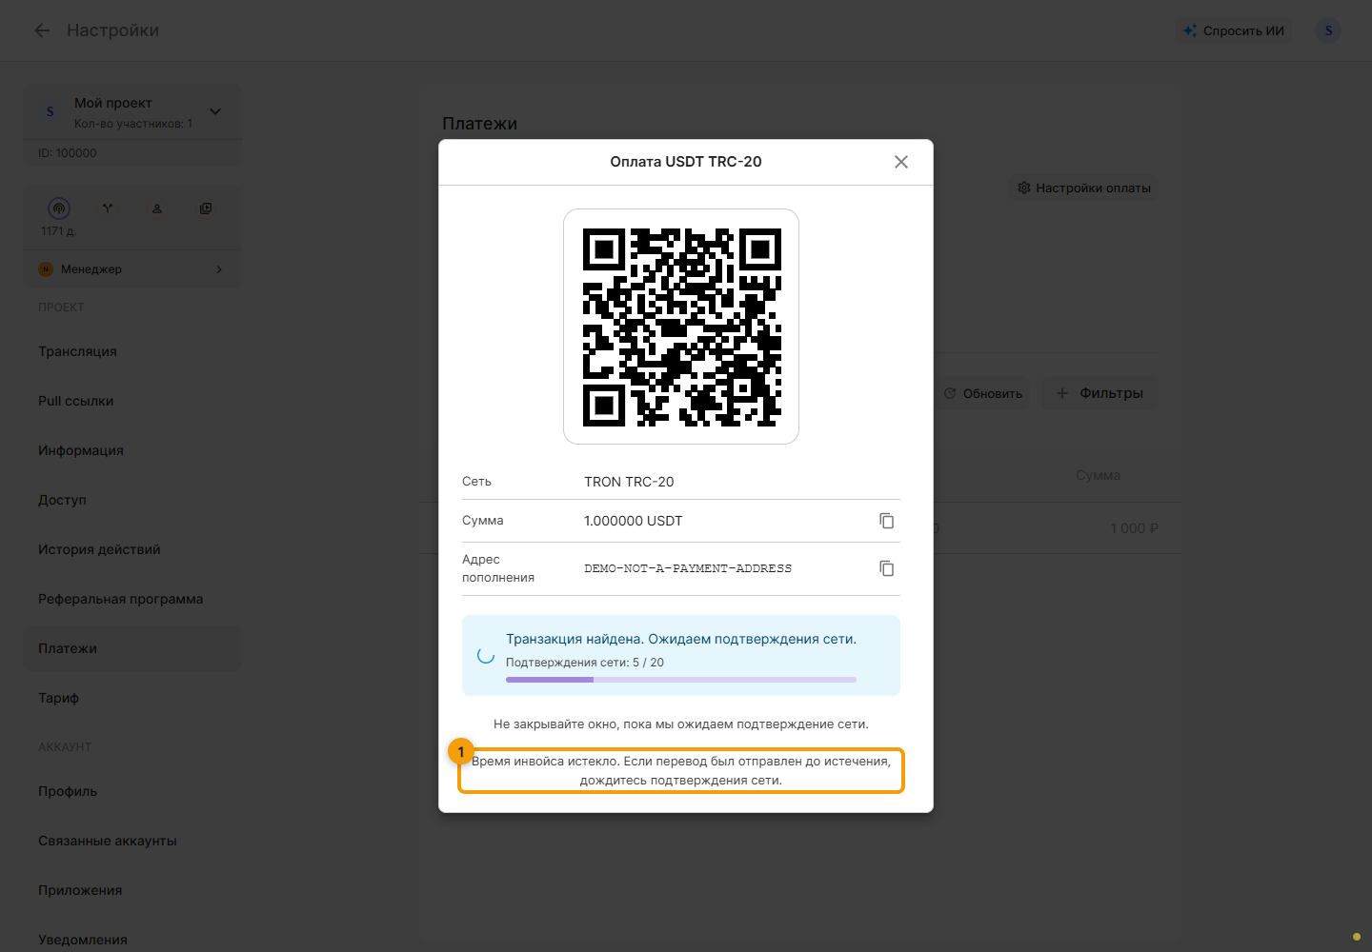Expand the Мой проект project dropdown
The width and height of the screenshot is (1372, 952).
[215, 111]
